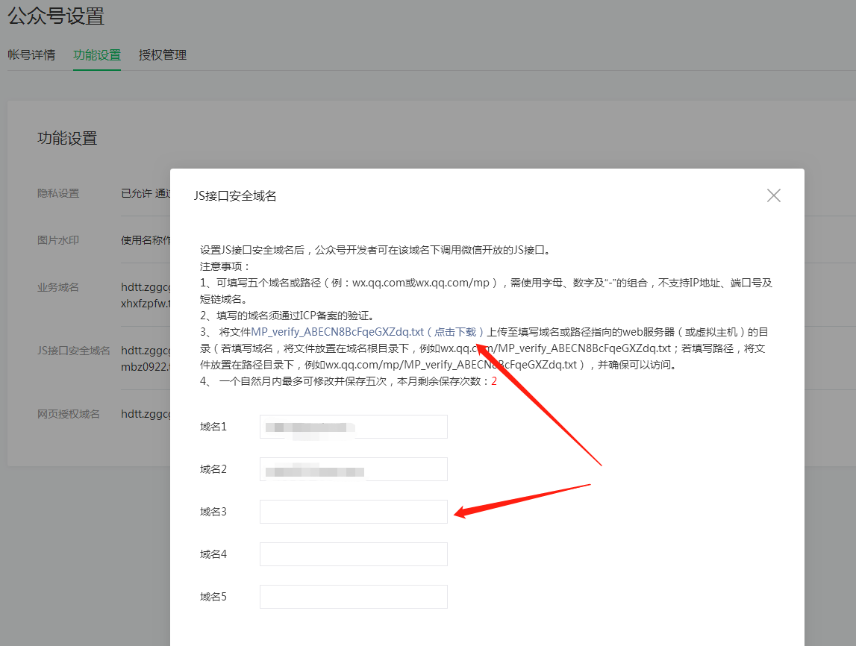This screenshot has width=856, height=646.
Task: Click the JS接口安全域名 label in settings list
Action: coord(74,350)
